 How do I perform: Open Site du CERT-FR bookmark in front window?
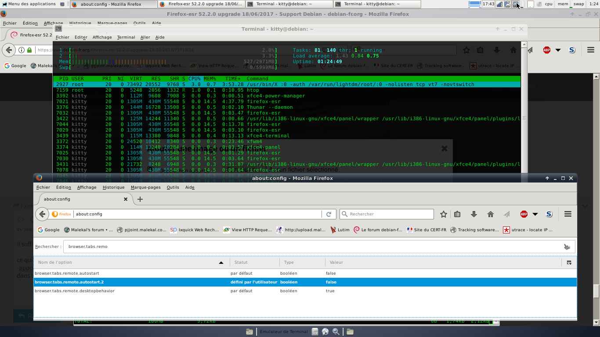point(426,230)
